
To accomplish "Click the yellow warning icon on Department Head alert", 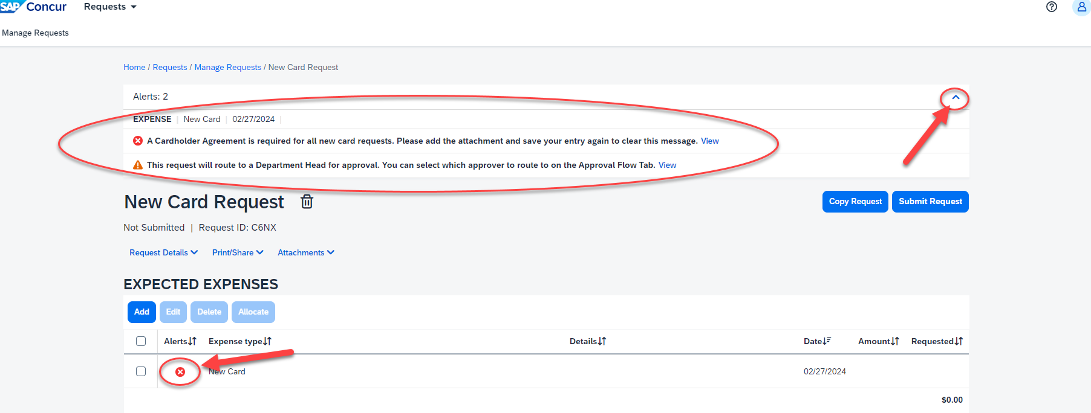I will (138, 165).
